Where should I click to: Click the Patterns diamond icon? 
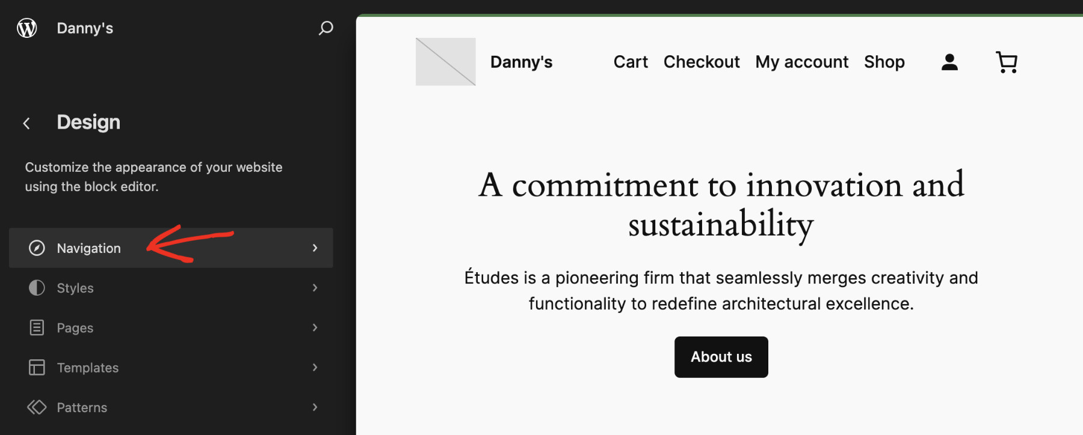[37, 407]
